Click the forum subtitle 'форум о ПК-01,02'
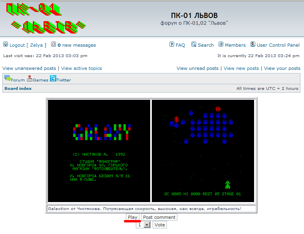 194,23
